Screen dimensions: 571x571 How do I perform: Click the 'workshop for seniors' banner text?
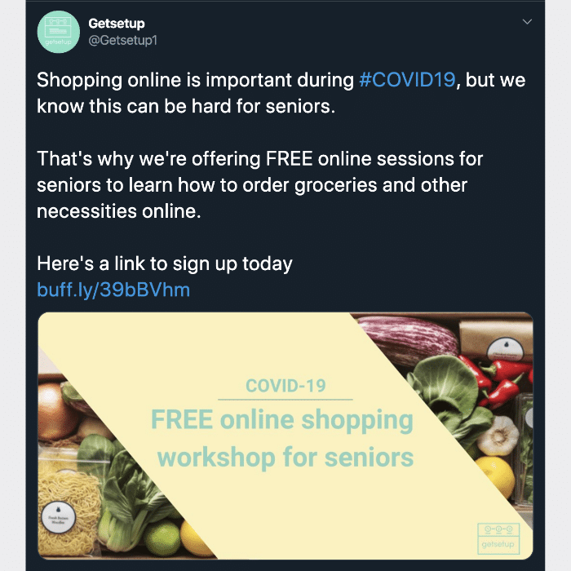(x=285, y=458)
